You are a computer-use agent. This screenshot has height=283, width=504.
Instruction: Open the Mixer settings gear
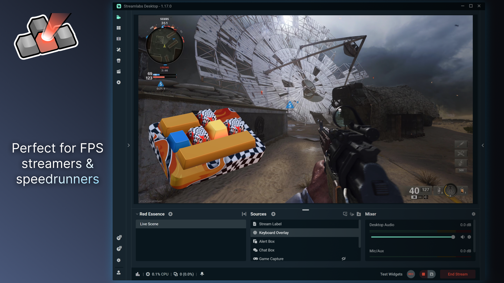[474, 214]
